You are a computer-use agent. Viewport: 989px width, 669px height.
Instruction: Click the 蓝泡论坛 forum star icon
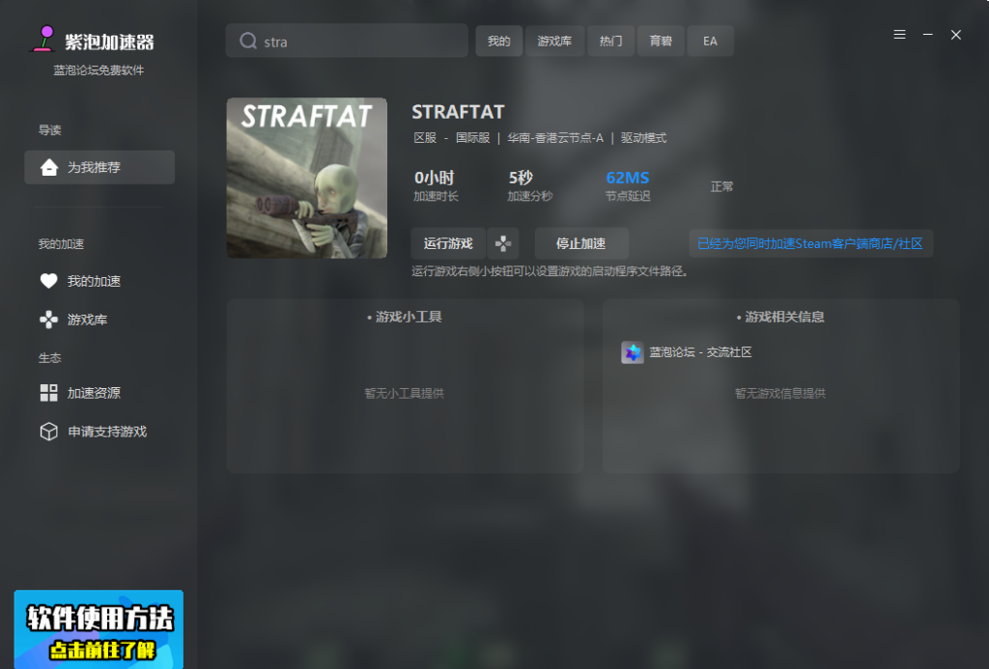click(632, 352)
